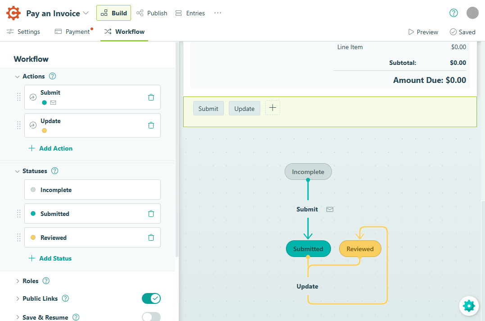The image size is (485, 321).
Task: Delete the Submit action with trash icon
Action: pos(151,97)
